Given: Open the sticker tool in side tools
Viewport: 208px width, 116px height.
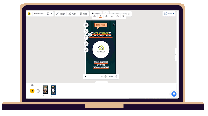Looking at the screenshot, I should pyautogui.click(x=86, y=50).
